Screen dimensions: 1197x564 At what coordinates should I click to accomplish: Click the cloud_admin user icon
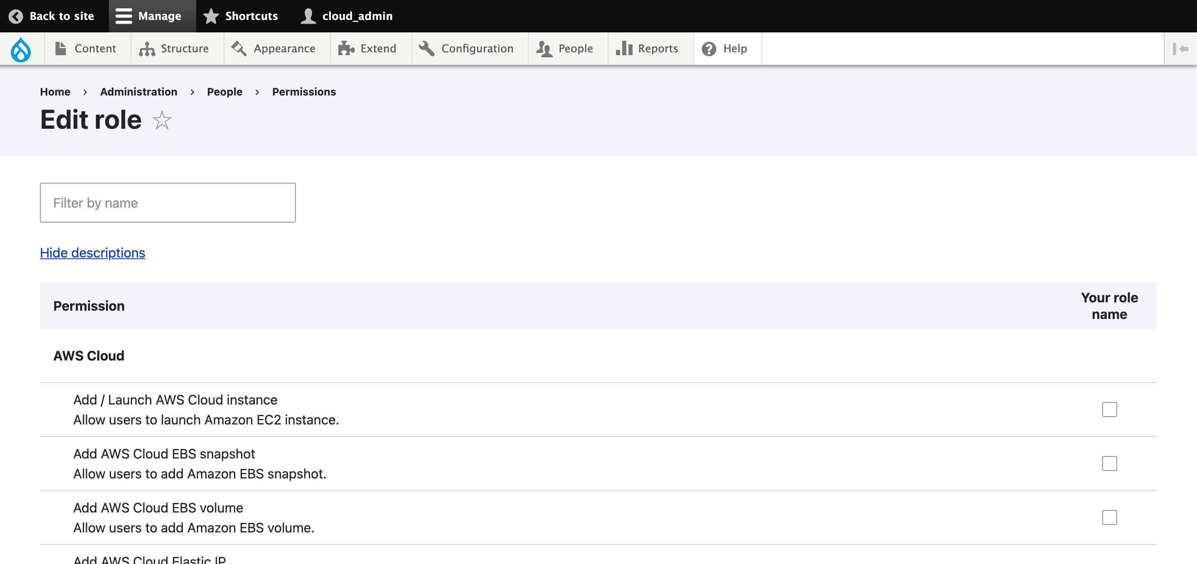point(308,16)
